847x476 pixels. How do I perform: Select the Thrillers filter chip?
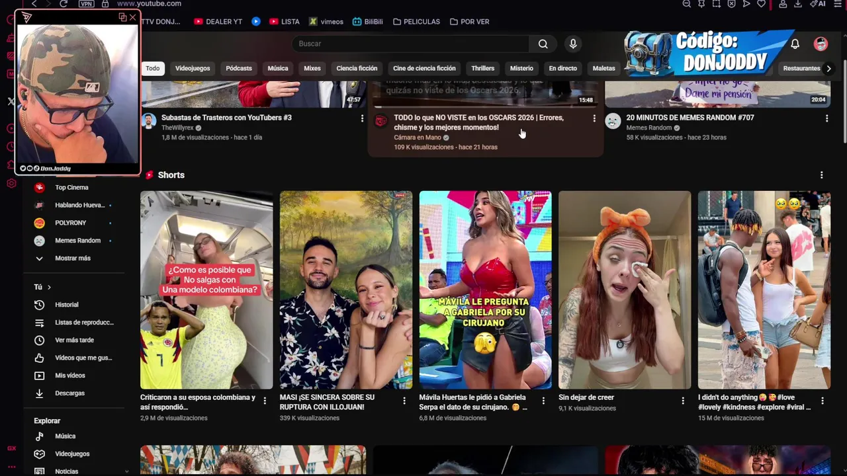pyautogui.click(x=483, y=68)
